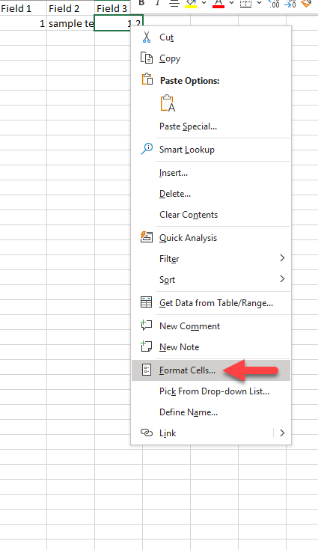Click Get Data from Table/Range icon

[146, 302]
